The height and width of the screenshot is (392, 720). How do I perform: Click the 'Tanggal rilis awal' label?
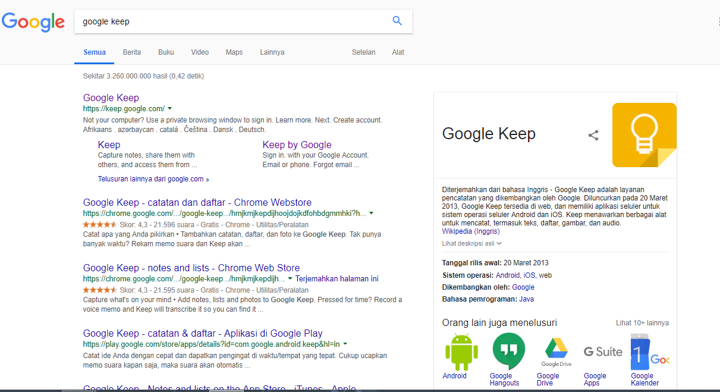[471, 263]
